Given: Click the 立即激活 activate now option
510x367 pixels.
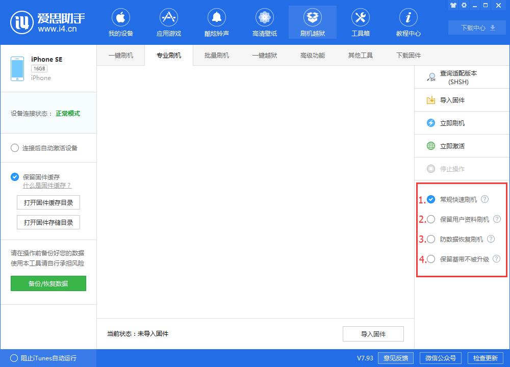Looking at the screenshot, I should (x=452, y=146).
